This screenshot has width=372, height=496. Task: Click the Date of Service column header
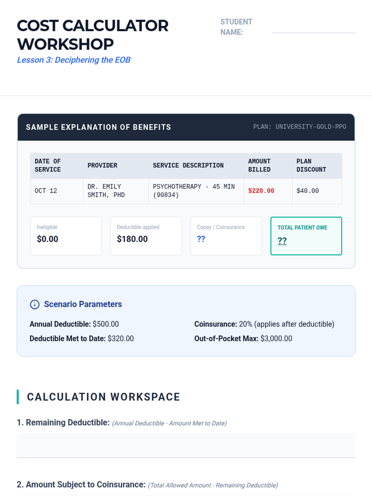tap(48, 166)
